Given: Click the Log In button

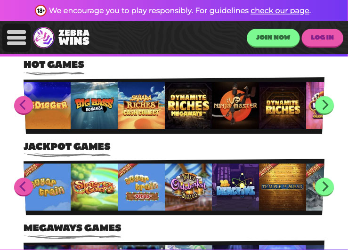Looking at the screenshot, I should pyautogui.click(x=322, y=38).
